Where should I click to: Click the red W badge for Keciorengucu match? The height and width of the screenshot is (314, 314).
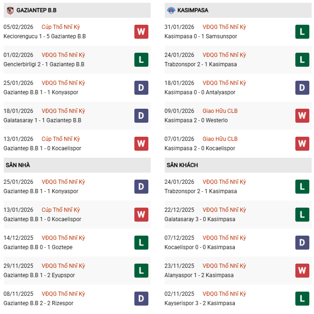[141, 32]
